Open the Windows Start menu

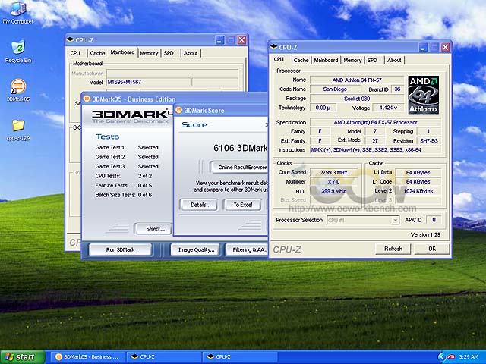tap(22, 357)
